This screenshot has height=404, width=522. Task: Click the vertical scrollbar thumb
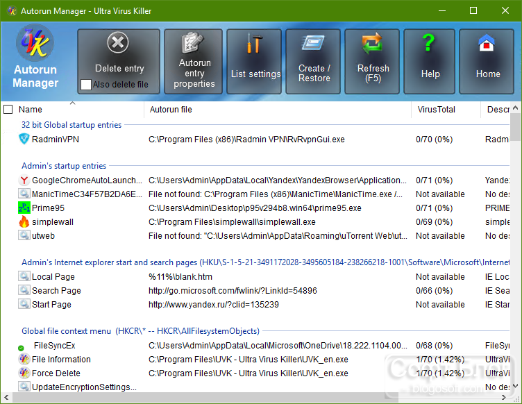[515, 127]
